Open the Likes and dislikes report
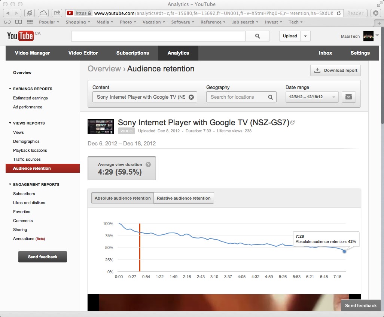This screenshot has width=384, height=317. (x=29, y=203)
